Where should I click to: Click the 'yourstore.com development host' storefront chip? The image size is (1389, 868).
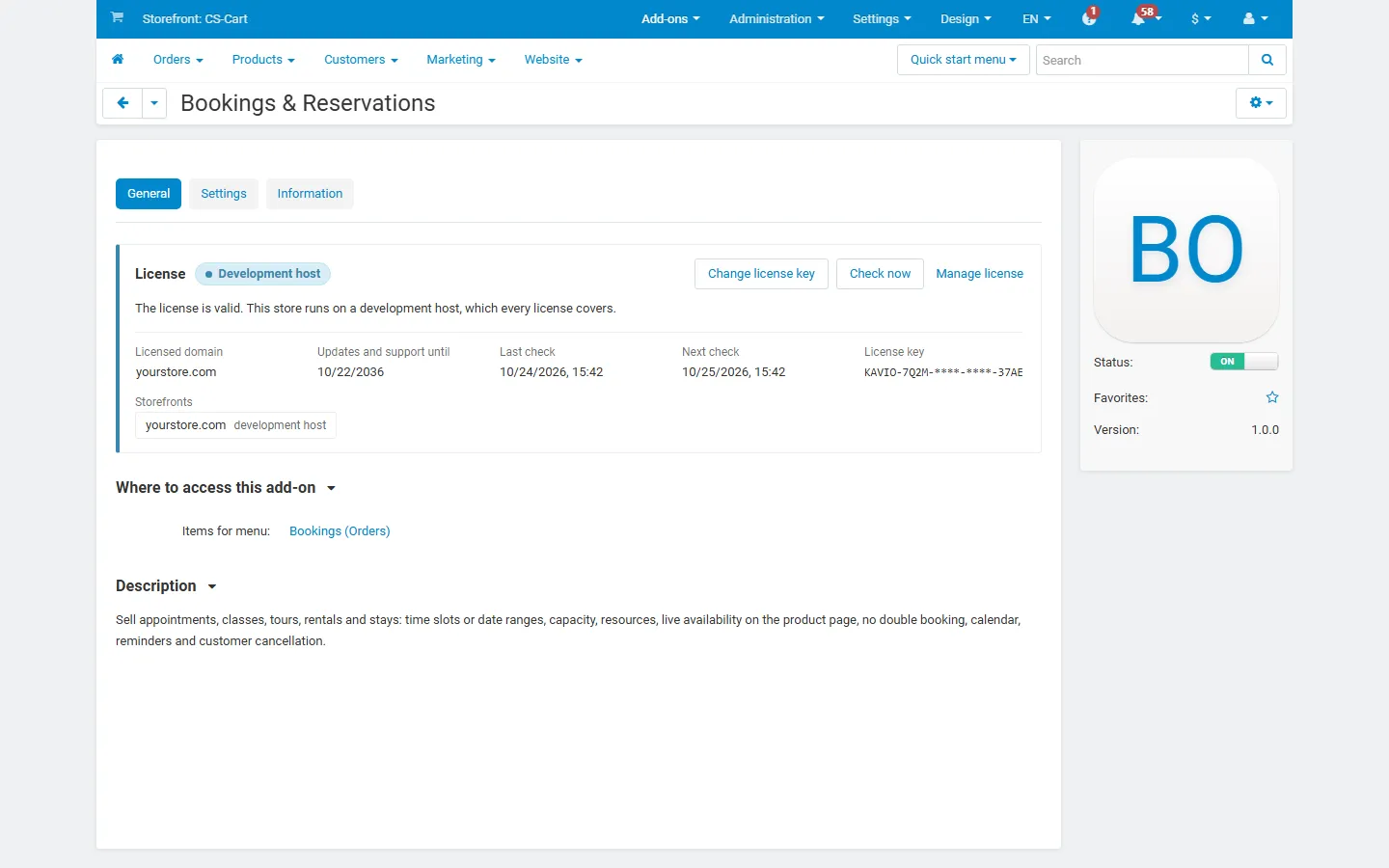[x=235, y=425]
